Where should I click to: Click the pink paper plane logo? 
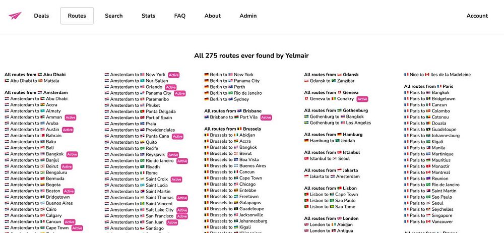[x=15, y=16]
